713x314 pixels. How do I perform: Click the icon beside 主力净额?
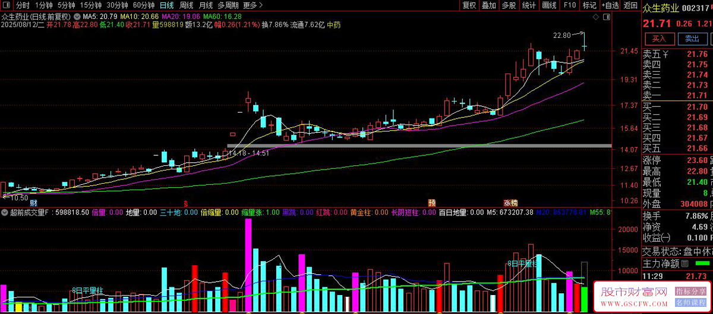pyautogui.click(x=684, y=264)
